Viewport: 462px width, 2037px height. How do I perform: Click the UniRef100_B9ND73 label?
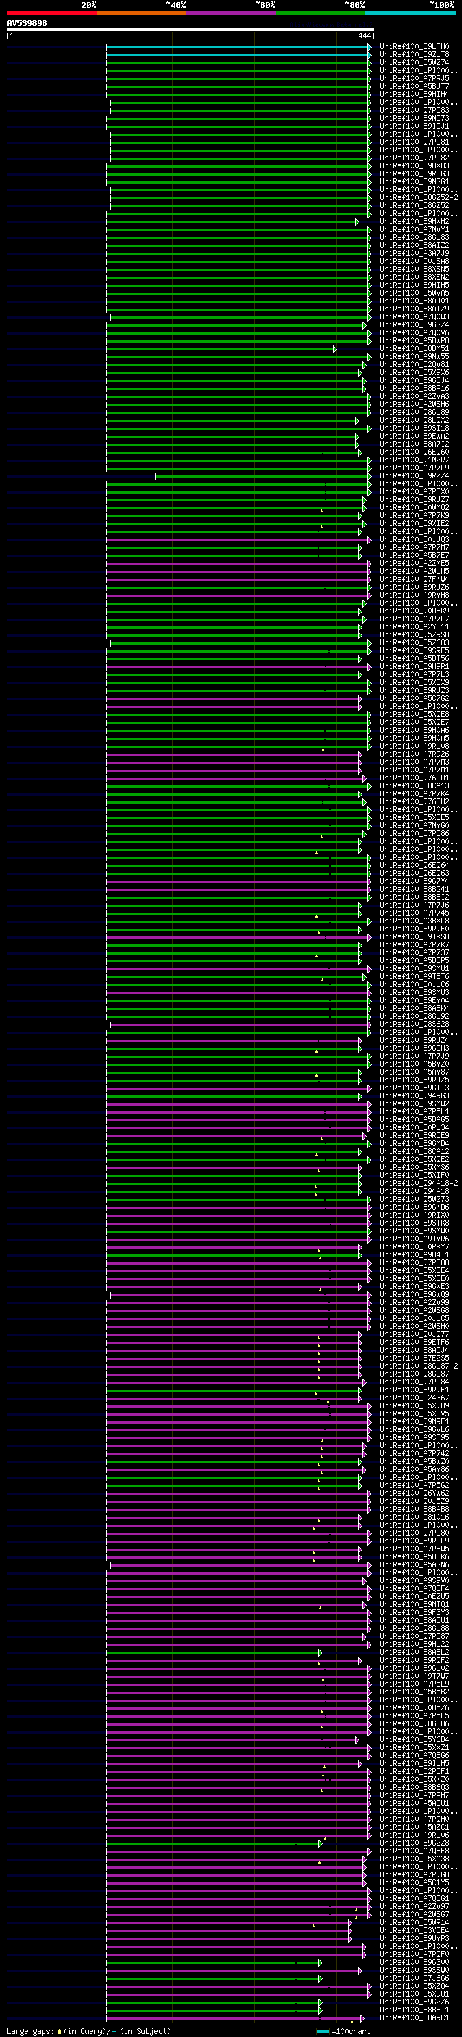(414, 119)
